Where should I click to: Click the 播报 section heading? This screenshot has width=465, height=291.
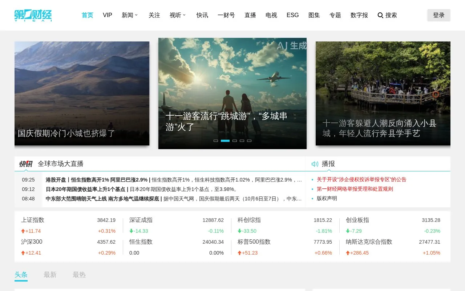click(x=328, y=164)
